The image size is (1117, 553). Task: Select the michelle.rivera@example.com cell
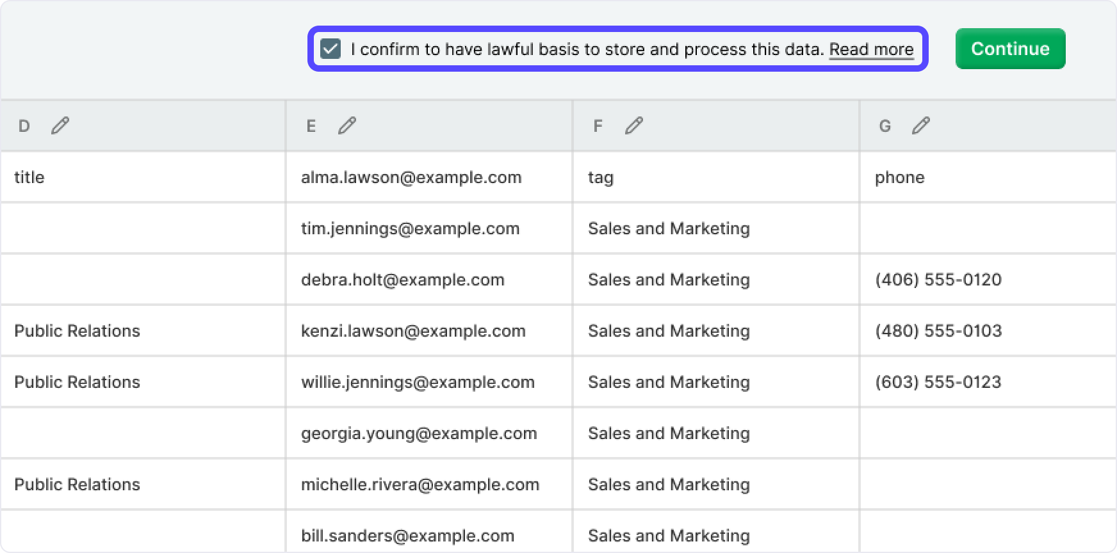(429, 485)
